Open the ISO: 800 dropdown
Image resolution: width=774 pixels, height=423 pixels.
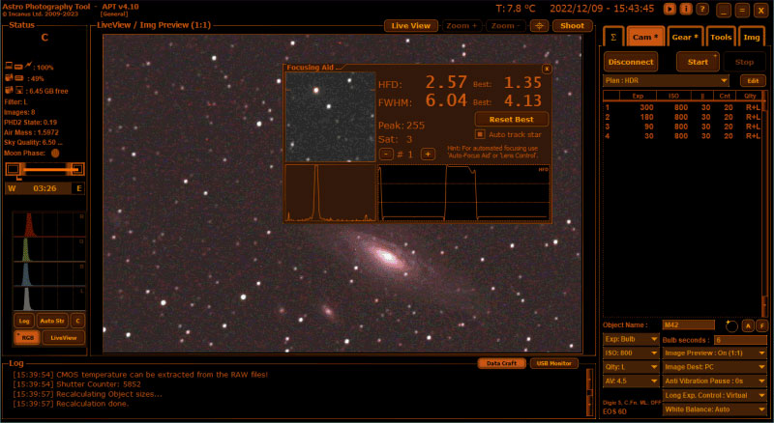(x=631, y=353)
